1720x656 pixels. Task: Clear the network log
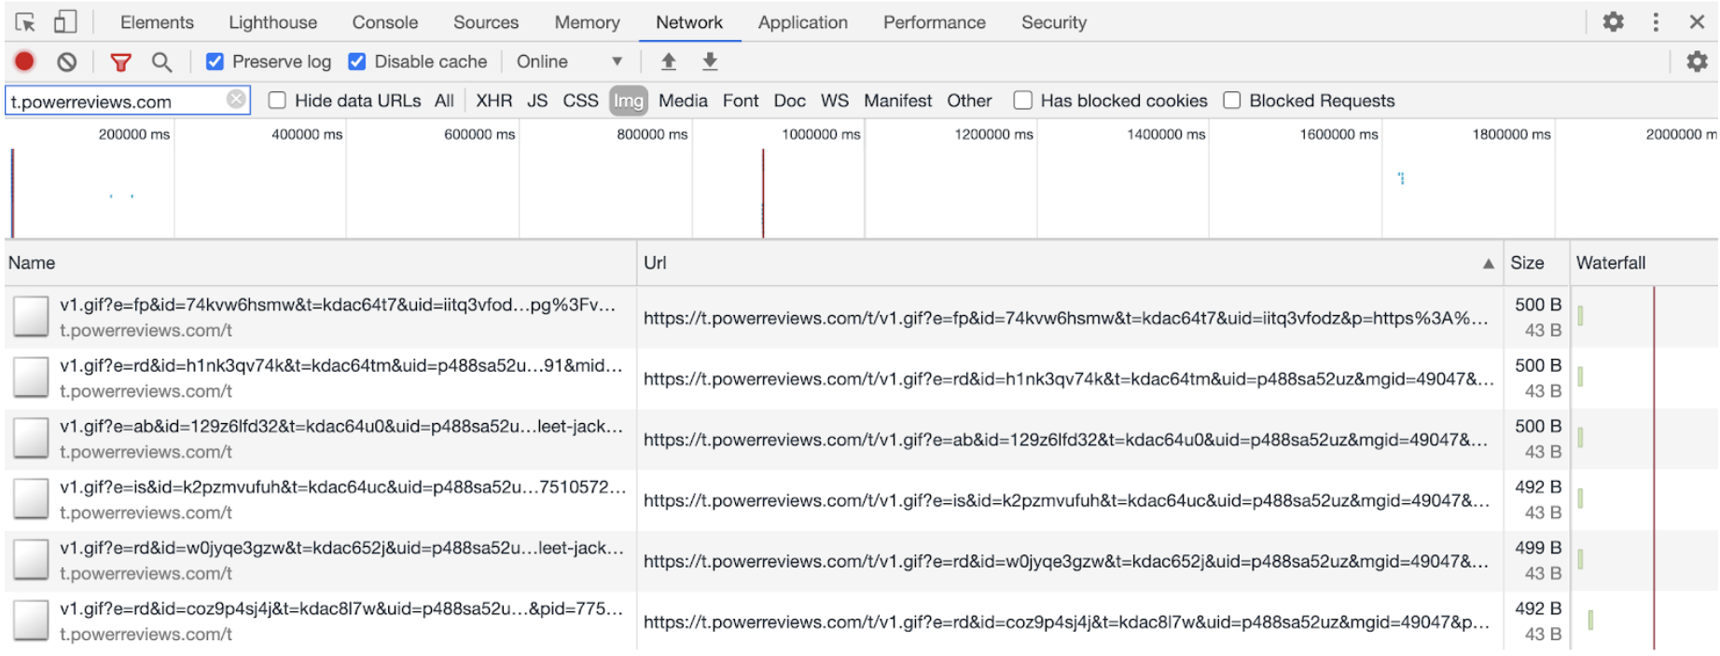66,62
